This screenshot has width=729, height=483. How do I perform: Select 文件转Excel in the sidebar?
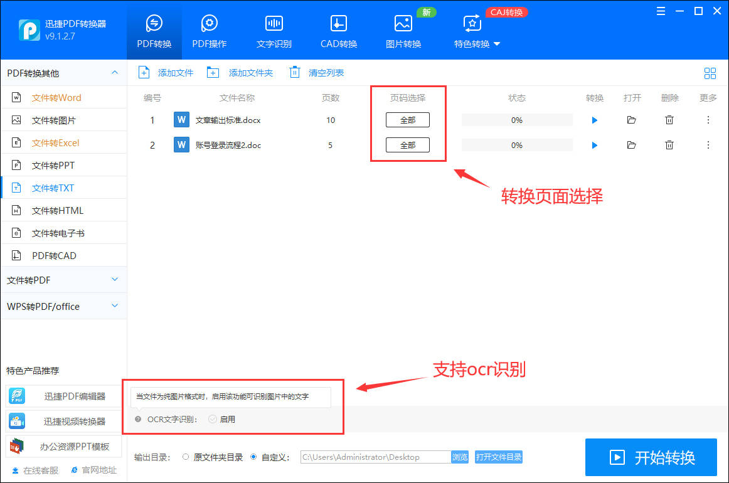55,143
